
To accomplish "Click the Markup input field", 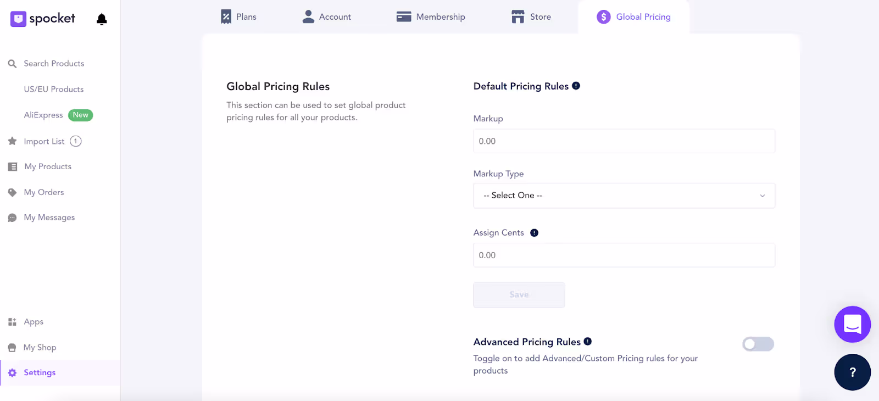I will (624, 141).
